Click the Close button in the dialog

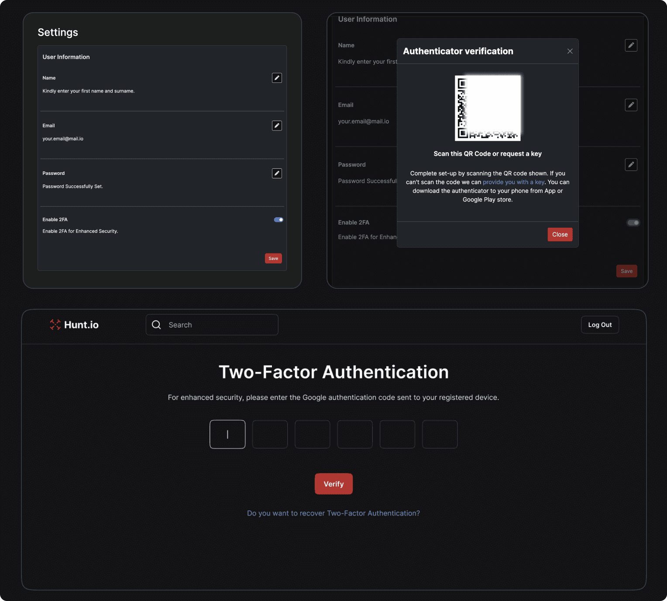pos(560,234)
